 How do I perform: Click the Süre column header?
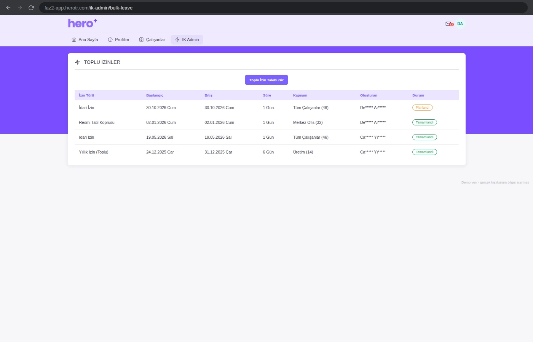[267, 95]
